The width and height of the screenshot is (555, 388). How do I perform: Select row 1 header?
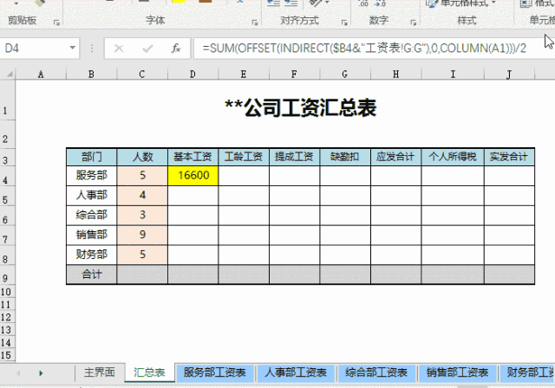click(7, 100)
